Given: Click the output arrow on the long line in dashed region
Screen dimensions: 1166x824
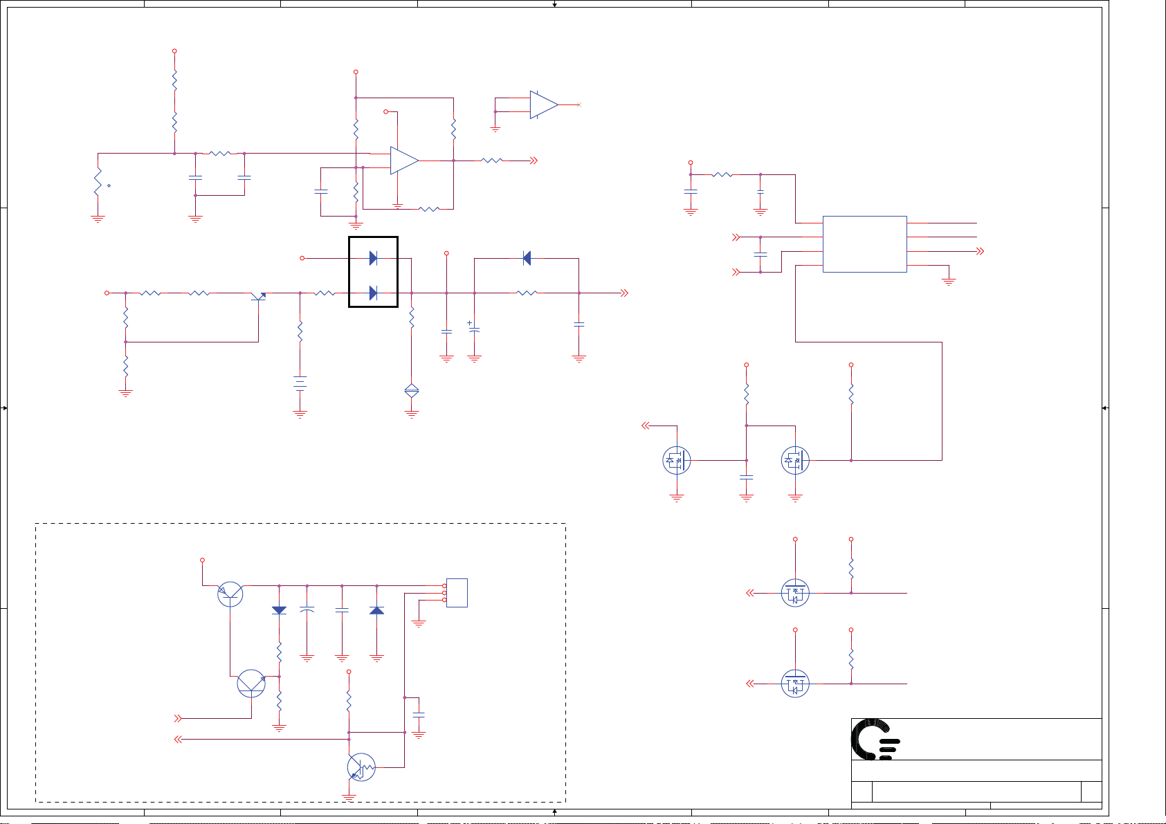Looking at the screenshot, I should point(178,740).
